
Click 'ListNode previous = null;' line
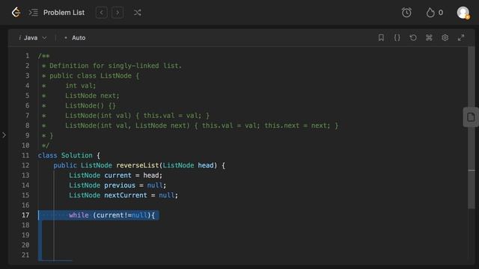pyautogui.click(x=118, y=185)
